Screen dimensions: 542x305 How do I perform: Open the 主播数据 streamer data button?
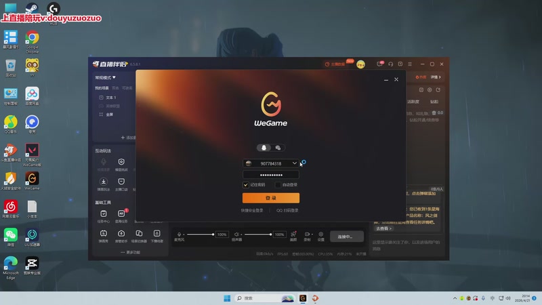pos(335,64)
